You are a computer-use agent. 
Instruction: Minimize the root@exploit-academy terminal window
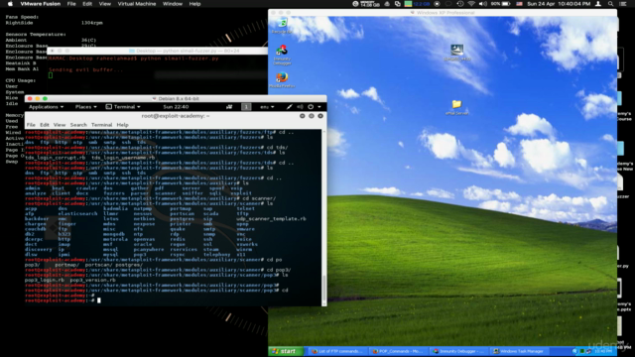pos(302,116)
